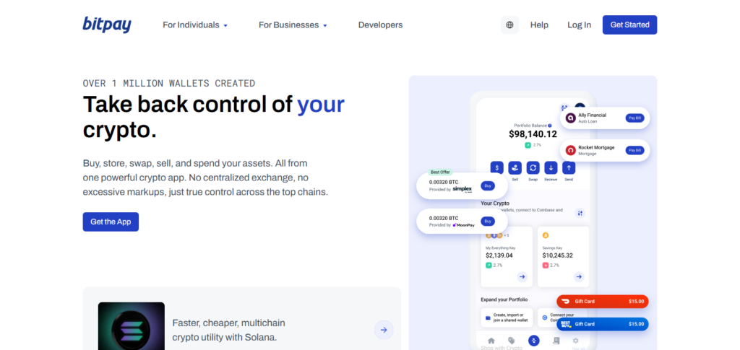Viewport: 740px width, 350px height.
Task: Click the Pay Bill button for Ally Financial
Action: [x=634, y=118]
